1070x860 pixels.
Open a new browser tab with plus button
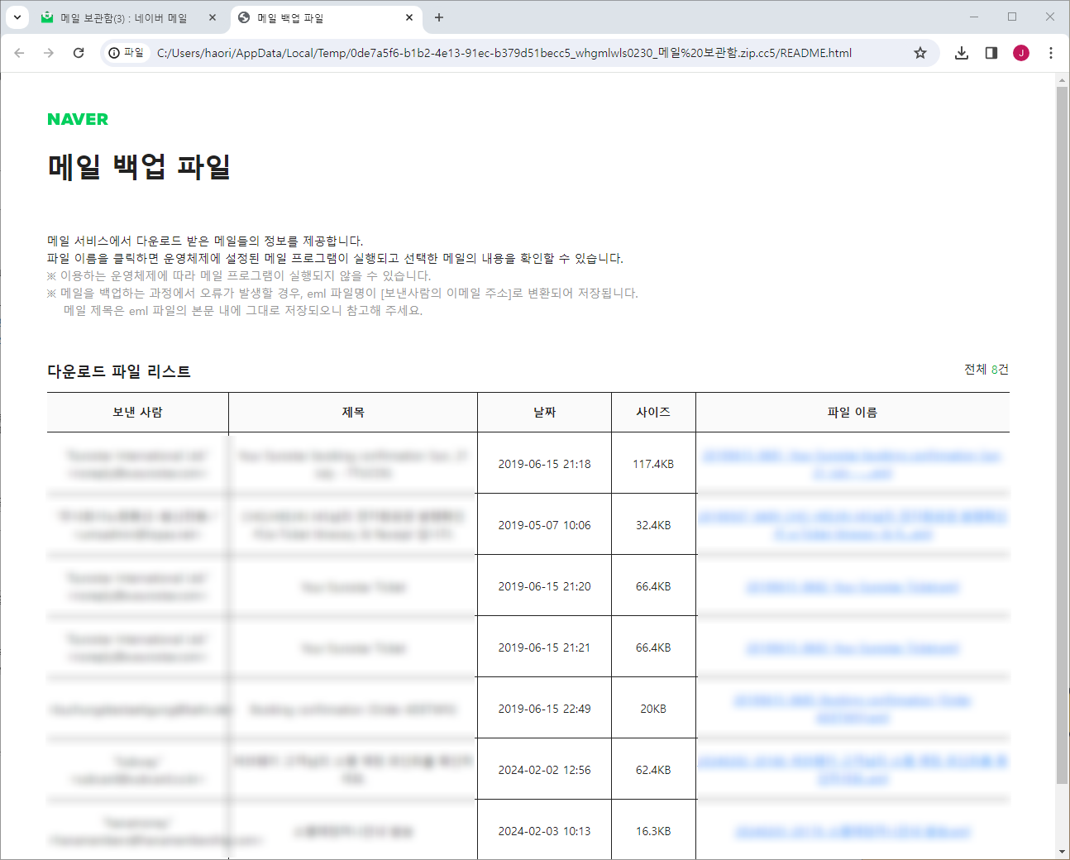[x=438, y=17]
